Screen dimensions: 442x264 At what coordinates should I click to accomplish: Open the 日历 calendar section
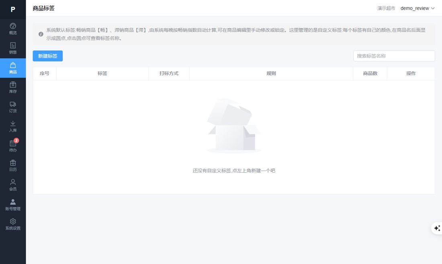click(13, 165)
